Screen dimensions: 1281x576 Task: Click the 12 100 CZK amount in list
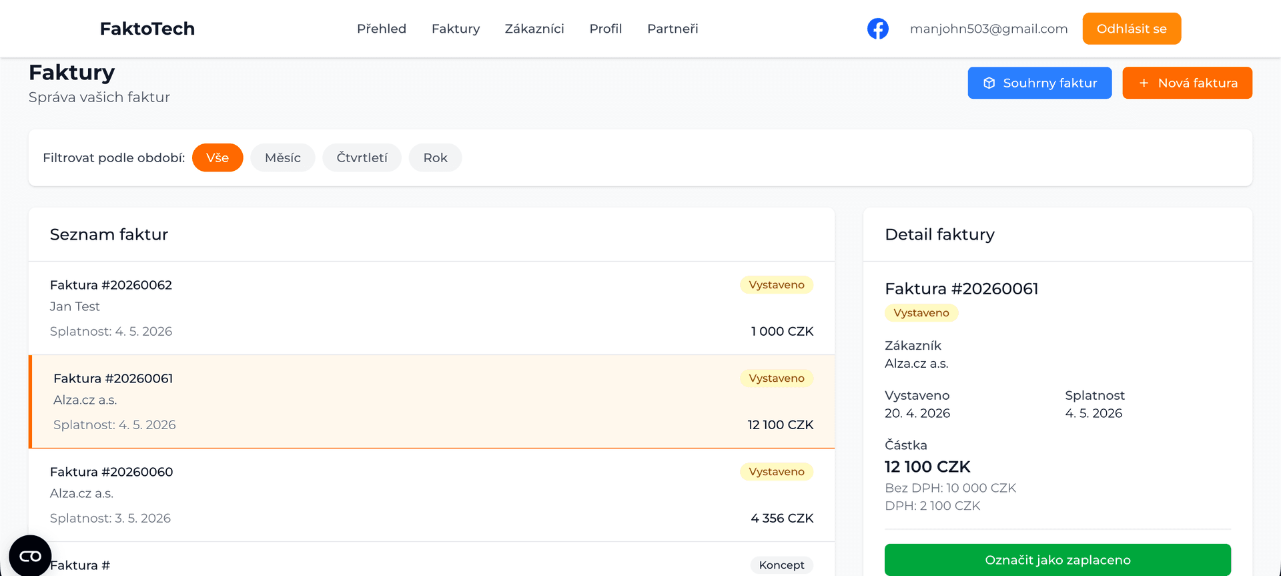781,424
